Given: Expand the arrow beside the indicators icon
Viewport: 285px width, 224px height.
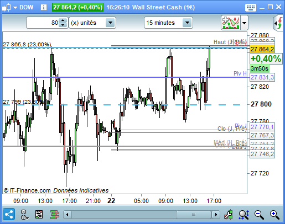Looking at the screenshot, I should (244, 23).
